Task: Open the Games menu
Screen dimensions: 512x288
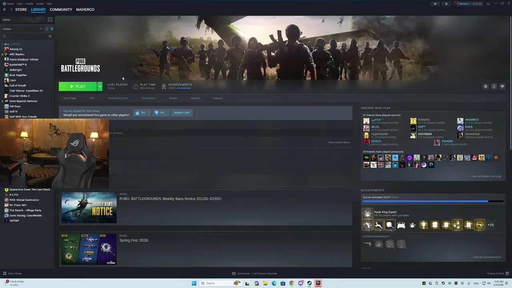Action: point(40,4)
